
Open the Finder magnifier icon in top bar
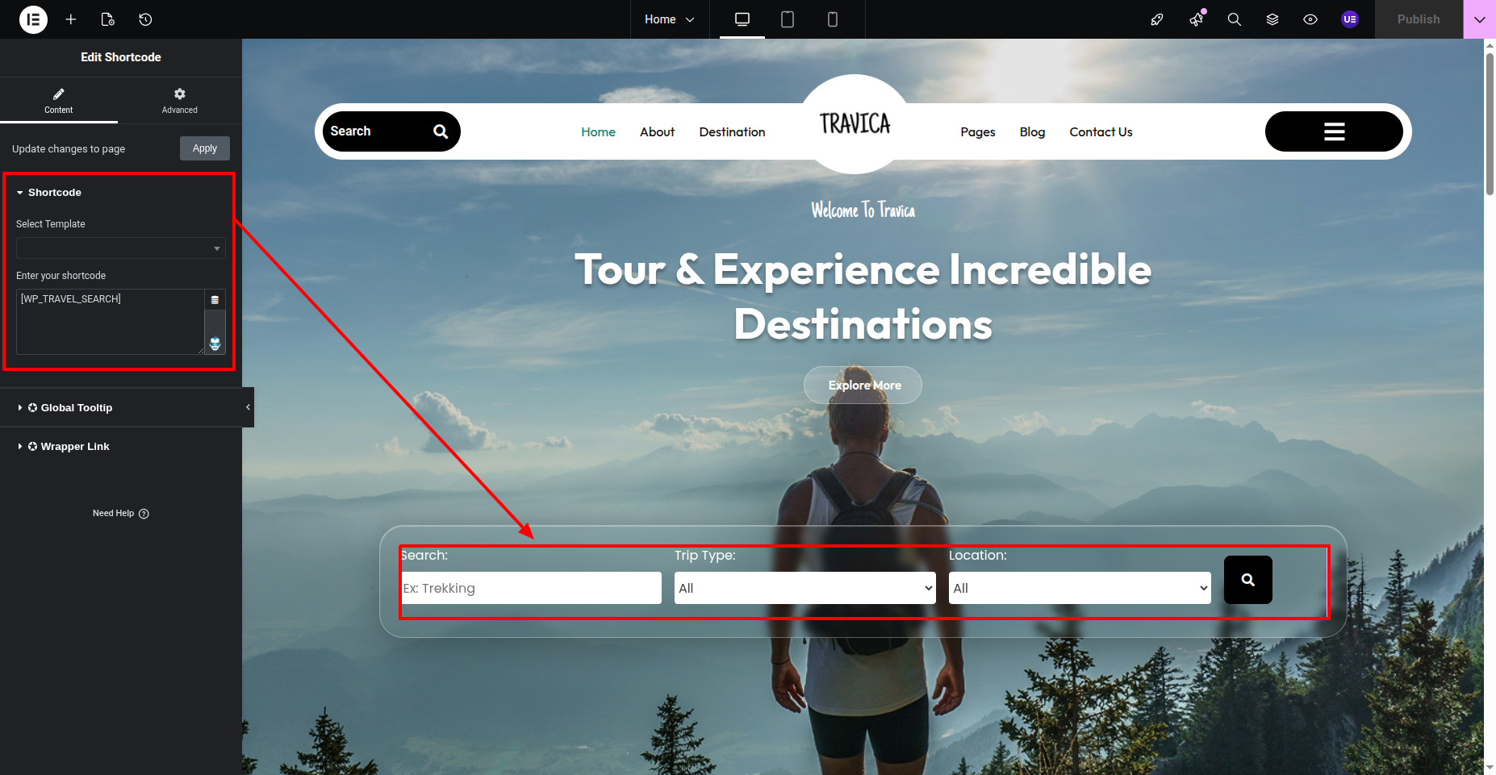click(1234, 19)
